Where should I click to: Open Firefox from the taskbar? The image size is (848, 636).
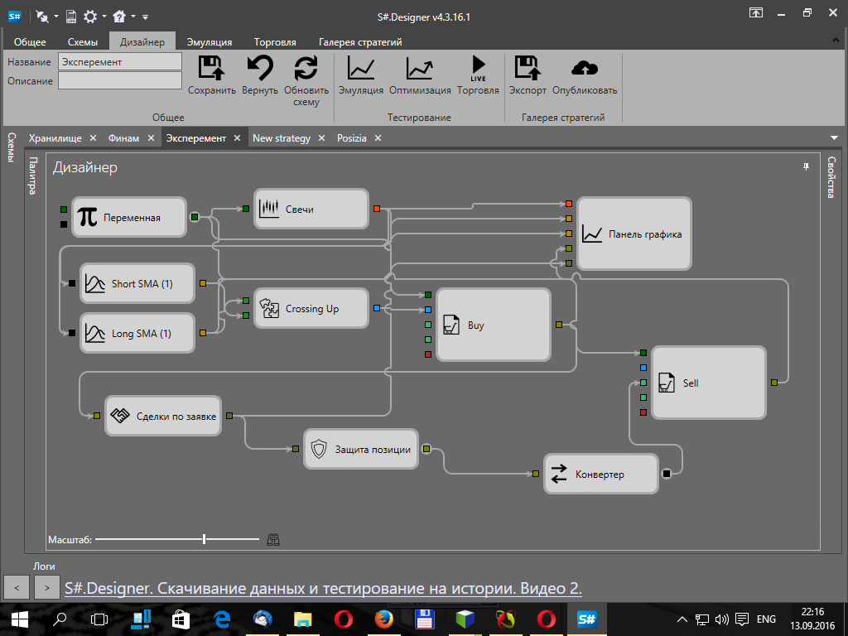(x=384, y=619)
